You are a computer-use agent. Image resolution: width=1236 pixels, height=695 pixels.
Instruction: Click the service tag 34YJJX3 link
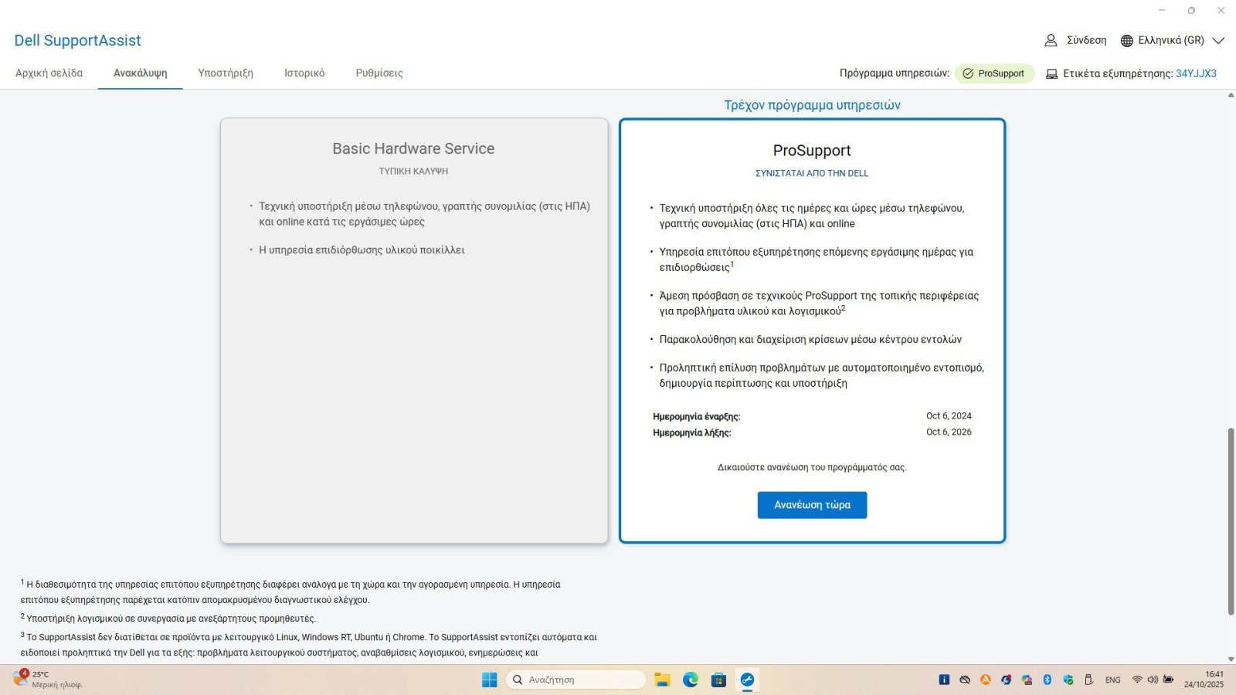pos(1196,74)
